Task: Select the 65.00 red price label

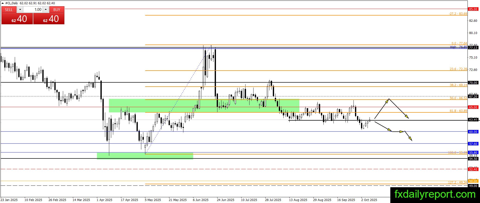Action: click(473, 107)
